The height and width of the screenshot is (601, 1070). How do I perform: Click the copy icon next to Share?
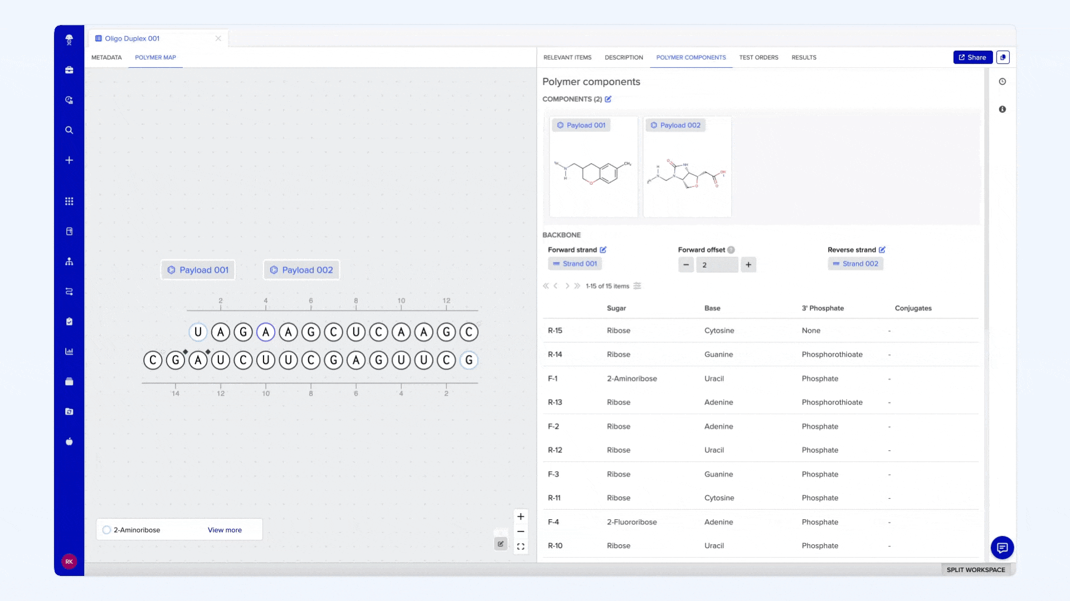click(1003, 57)
